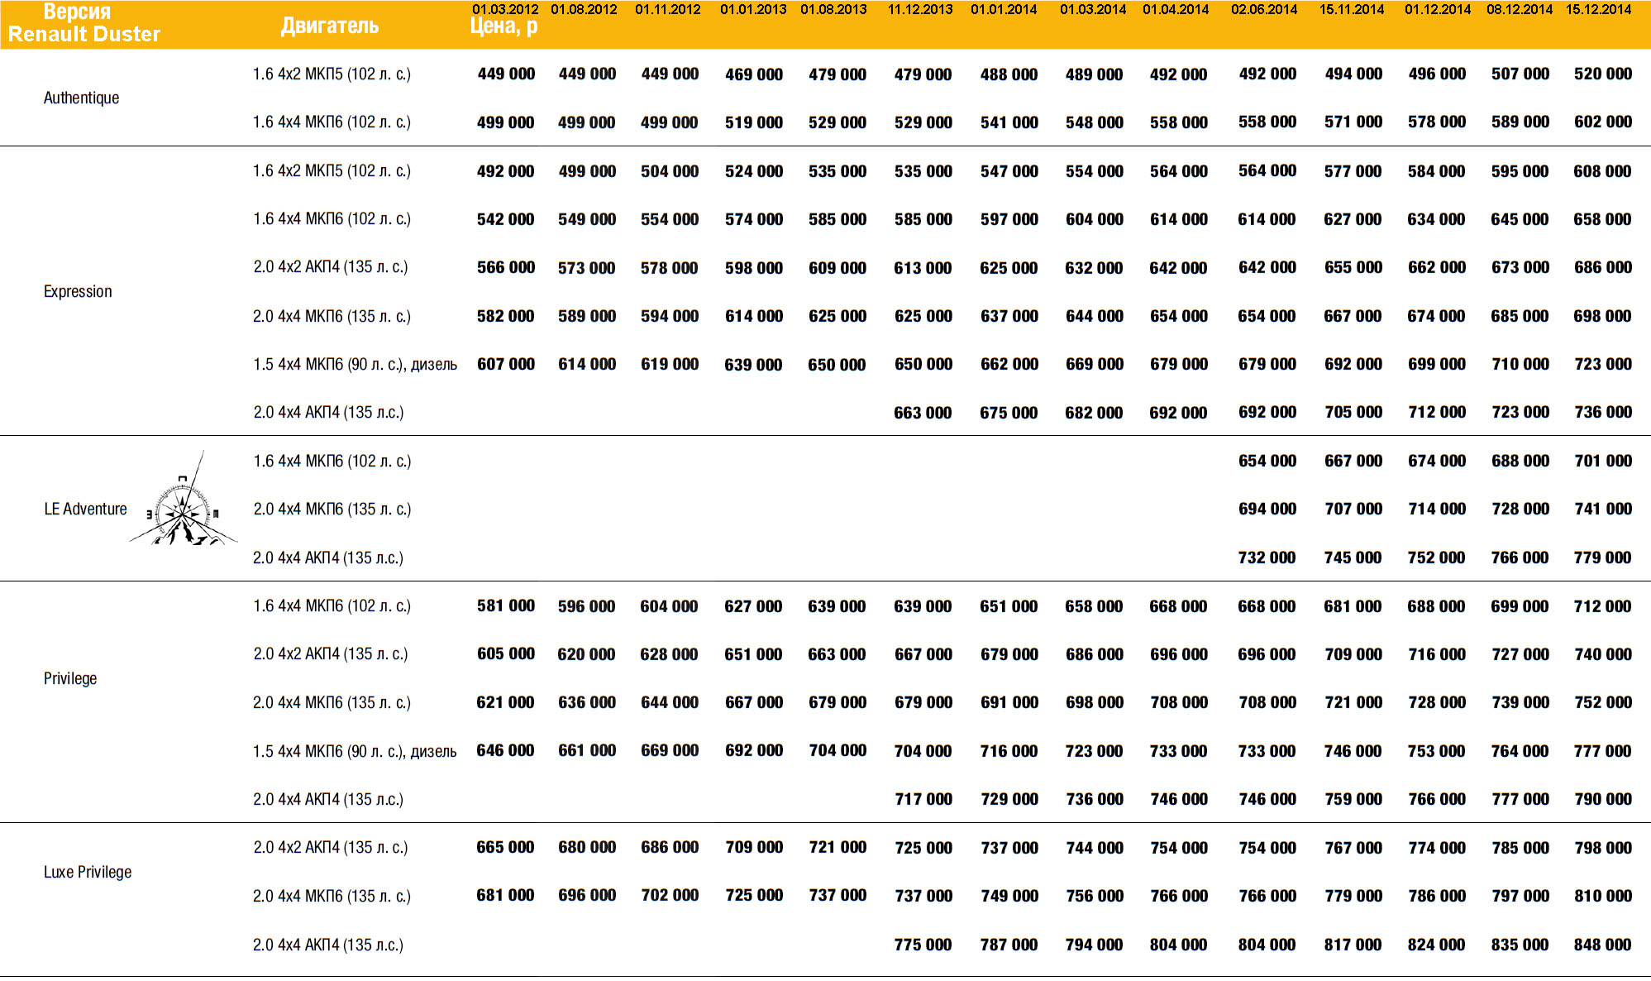Click the 02.06.2014 date column header
This screenshot has height=981, width=1651.
coord(1264,9)
